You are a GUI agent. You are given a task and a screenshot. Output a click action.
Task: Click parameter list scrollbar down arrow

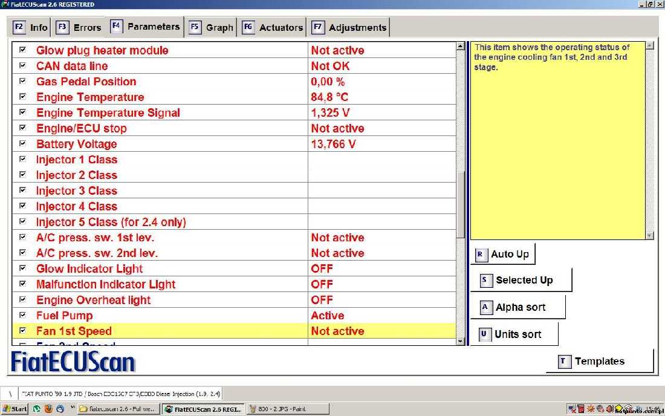(461, 341)
